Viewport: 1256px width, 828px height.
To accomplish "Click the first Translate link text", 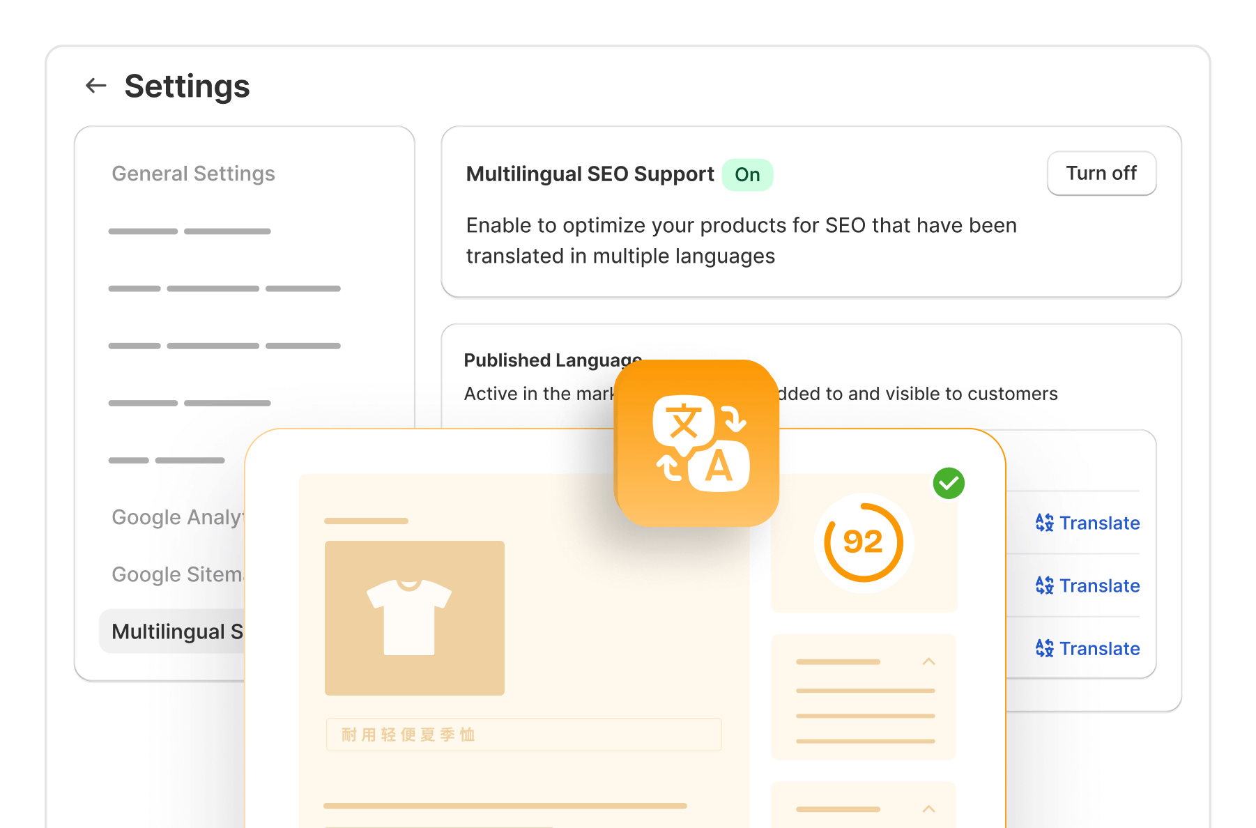I will click(1099, 523).
